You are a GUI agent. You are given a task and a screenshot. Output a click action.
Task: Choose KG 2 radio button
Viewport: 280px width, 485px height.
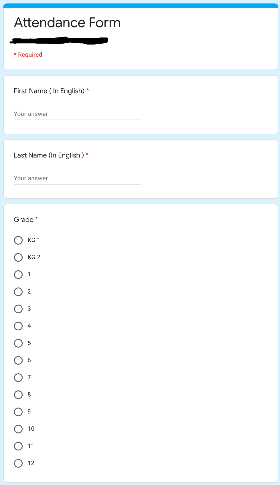pos(18,257)
